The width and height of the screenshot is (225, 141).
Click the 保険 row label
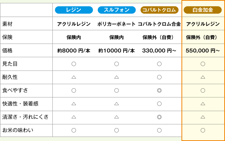click(x=7, y=37)
